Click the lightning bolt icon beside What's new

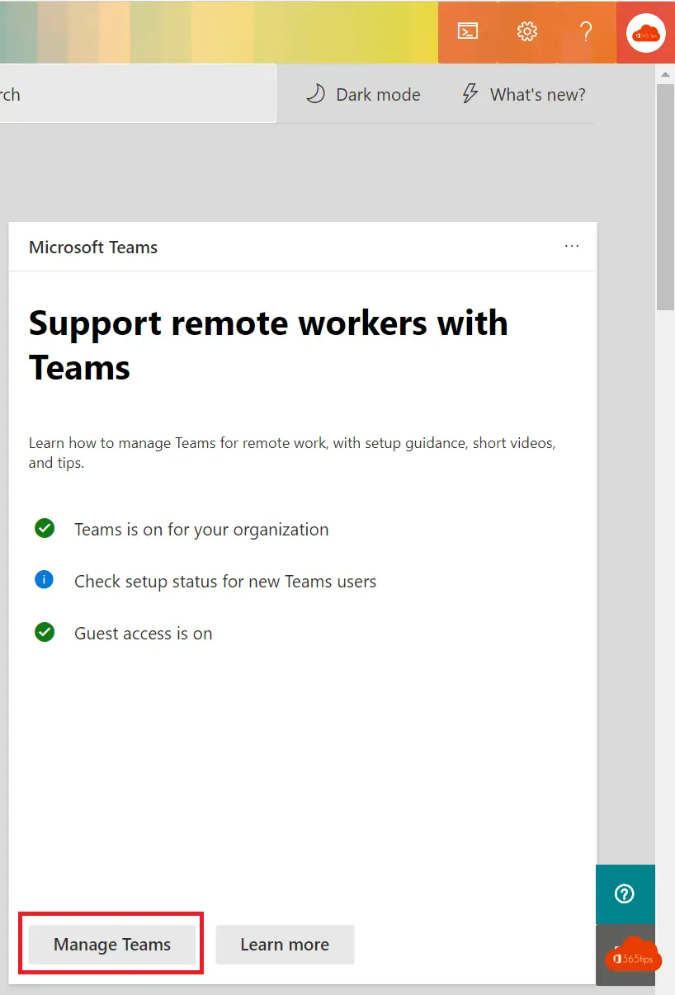pos(470,94)
